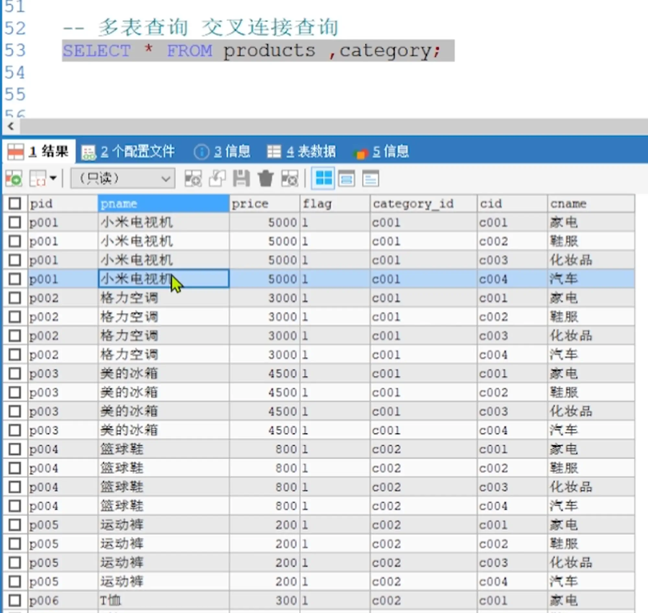Click the T恤 product name cell
This screenshot has height=613, width=648.
click(163, 601)
